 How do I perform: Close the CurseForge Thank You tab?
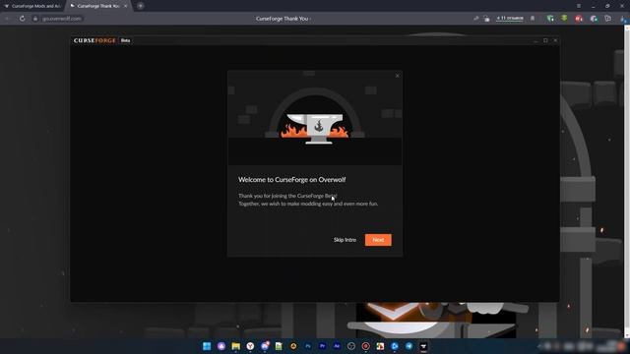(x=125, y=6)
